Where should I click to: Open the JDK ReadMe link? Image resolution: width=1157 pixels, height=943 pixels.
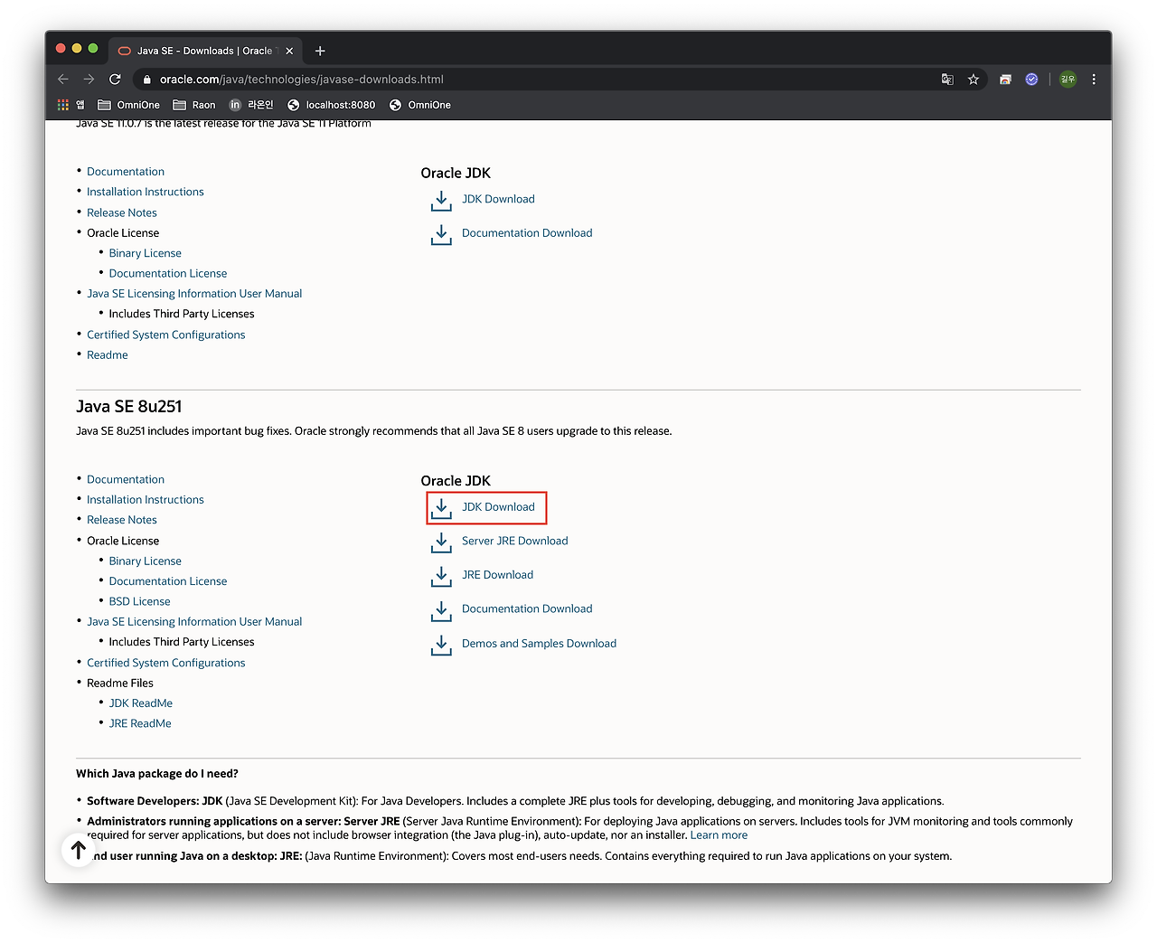click(x=141, y=703)
